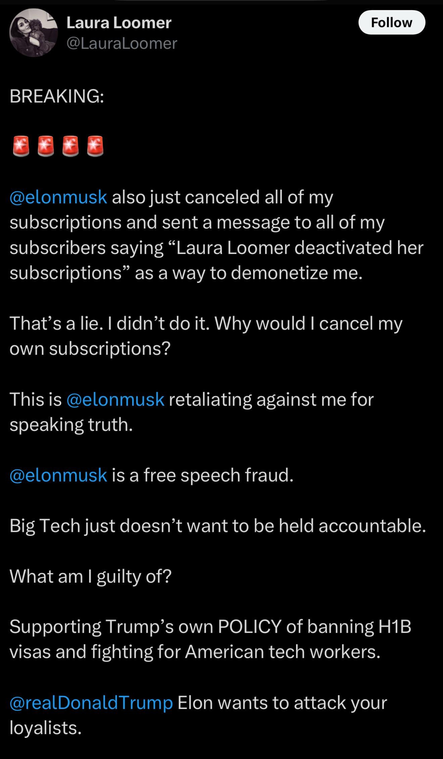Viewport: 443px width, 759px height.
Task: Click 'Elon wants to attack your' text
Action: [282, 703]
